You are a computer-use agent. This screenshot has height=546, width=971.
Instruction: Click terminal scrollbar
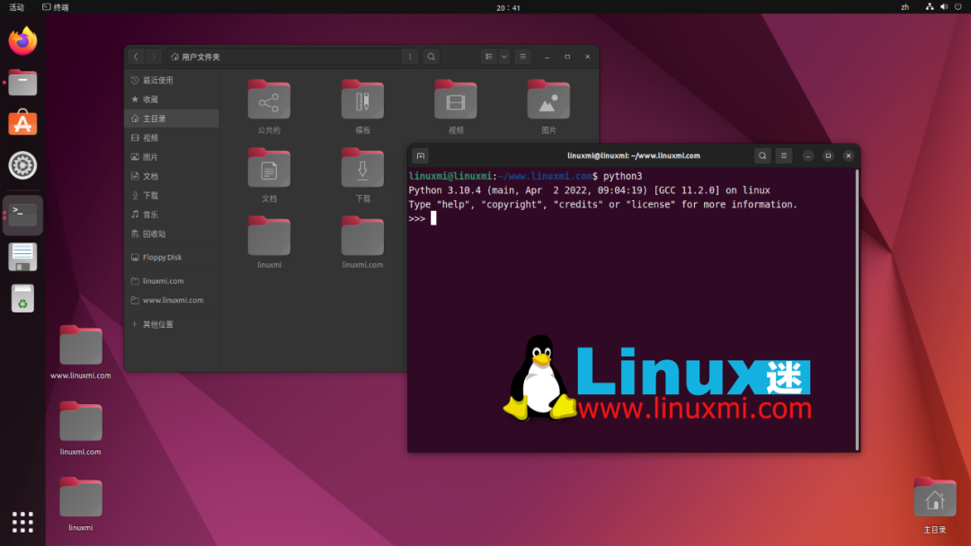coord(857,309)
